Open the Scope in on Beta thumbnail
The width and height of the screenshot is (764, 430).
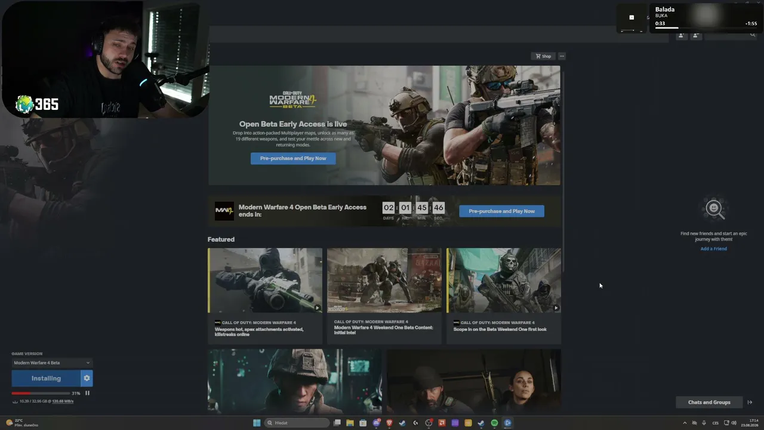tap(504, 280)
